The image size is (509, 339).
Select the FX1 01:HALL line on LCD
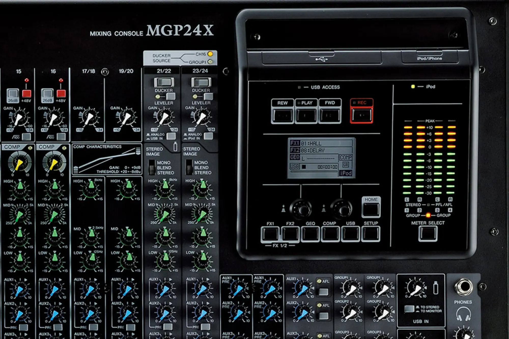(321, 143)
